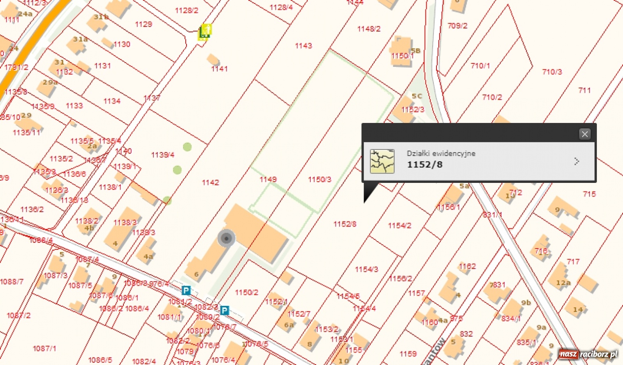623x365 pixels.
Task: Click the right parking P icon
Action: click(x=224, y=311)
